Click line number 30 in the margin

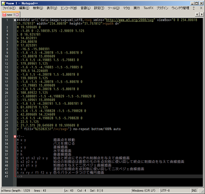(7, 129)
